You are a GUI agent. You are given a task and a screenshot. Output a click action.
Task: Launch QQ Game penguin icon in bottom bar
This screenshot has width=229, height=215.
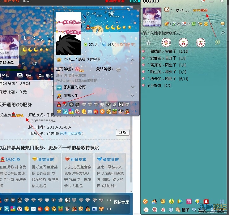pyautogui.click(x=154, y=202)
